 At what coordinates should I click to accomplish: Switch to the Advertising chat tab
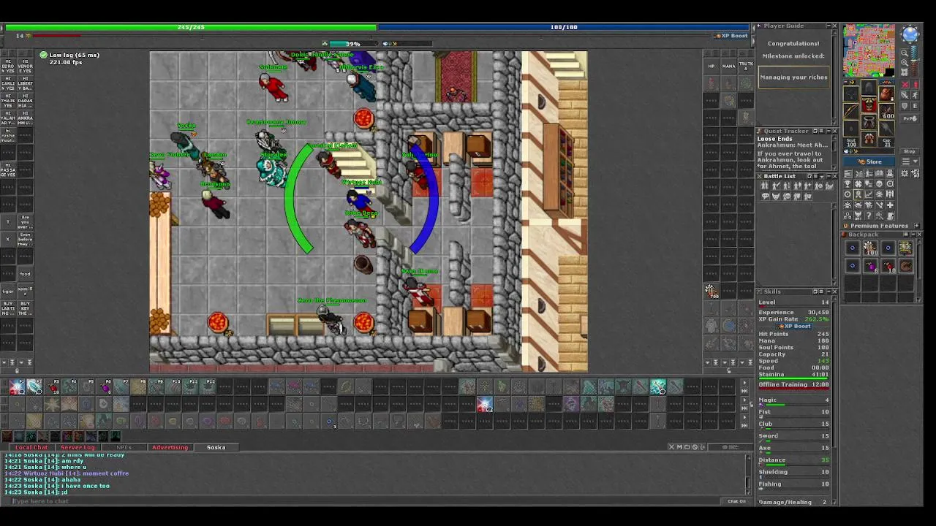[x=170, y=447]
